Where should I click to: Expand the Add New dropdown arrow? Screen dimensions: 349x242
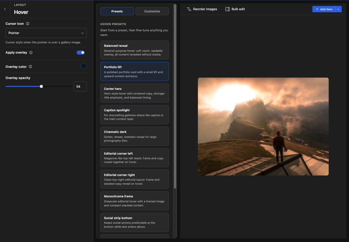point(338,9)
